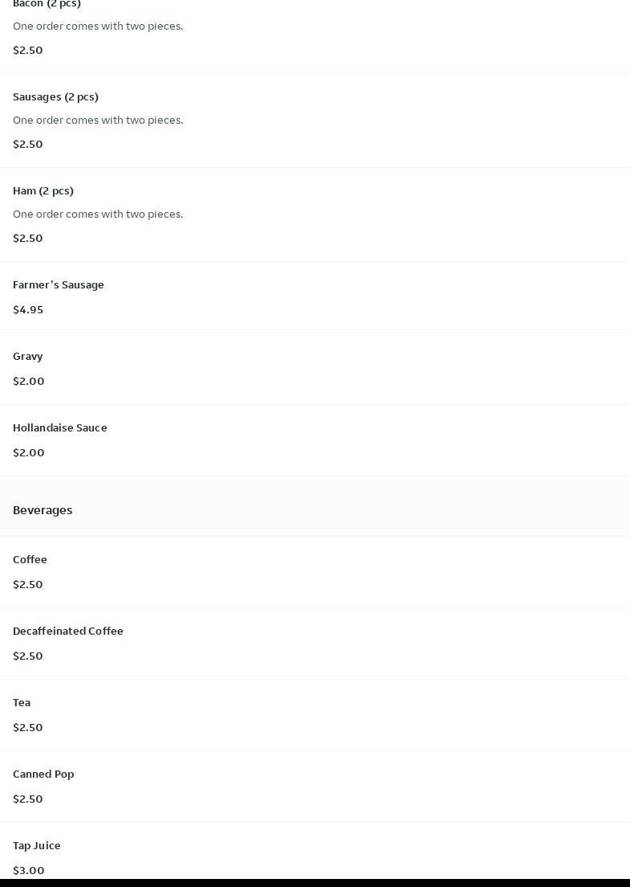
Task: Choose Tea from the beverages
Action: point(22,703)
